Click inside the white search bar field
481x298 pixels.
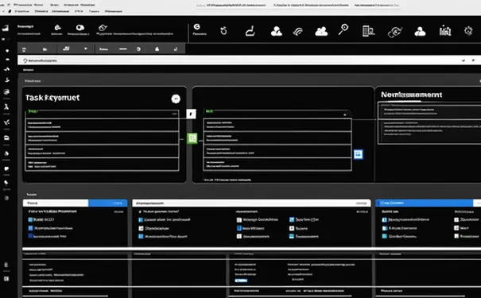pyautogui.click(x=249, y=60)
